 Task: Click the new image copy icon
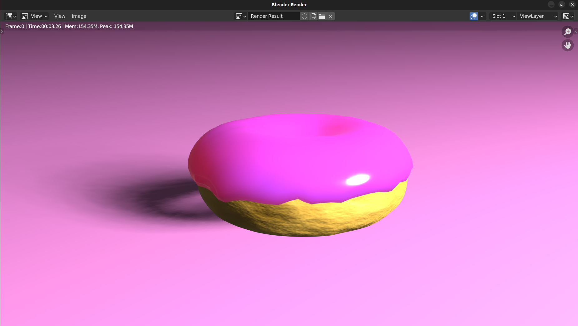pos(313,16)
